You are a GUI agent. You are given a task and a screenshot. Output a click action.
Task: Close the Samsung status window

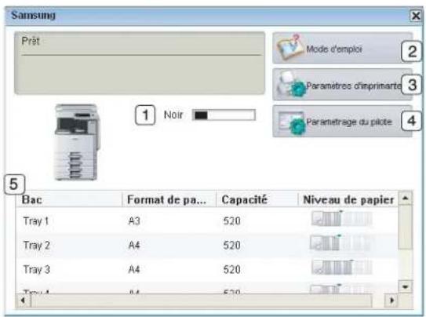pos(416,16)
